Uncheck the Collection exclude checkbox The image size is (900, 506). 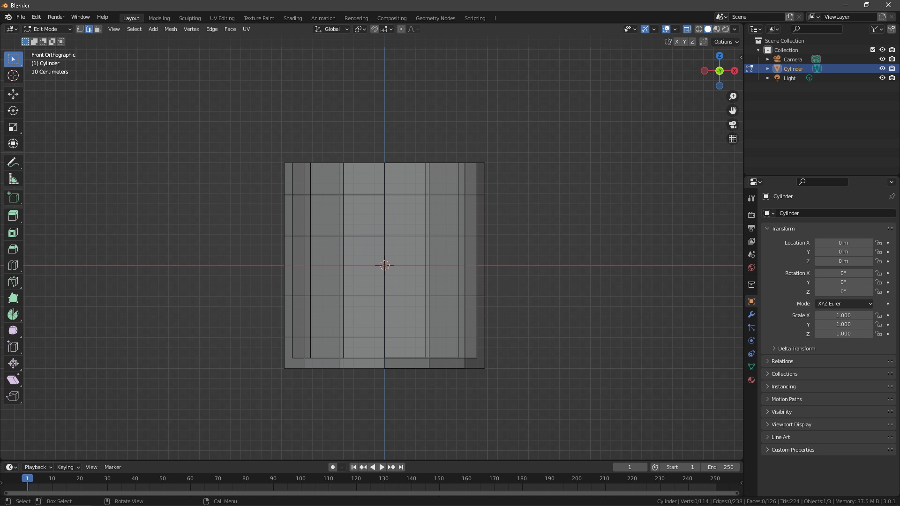coord(872,50)
